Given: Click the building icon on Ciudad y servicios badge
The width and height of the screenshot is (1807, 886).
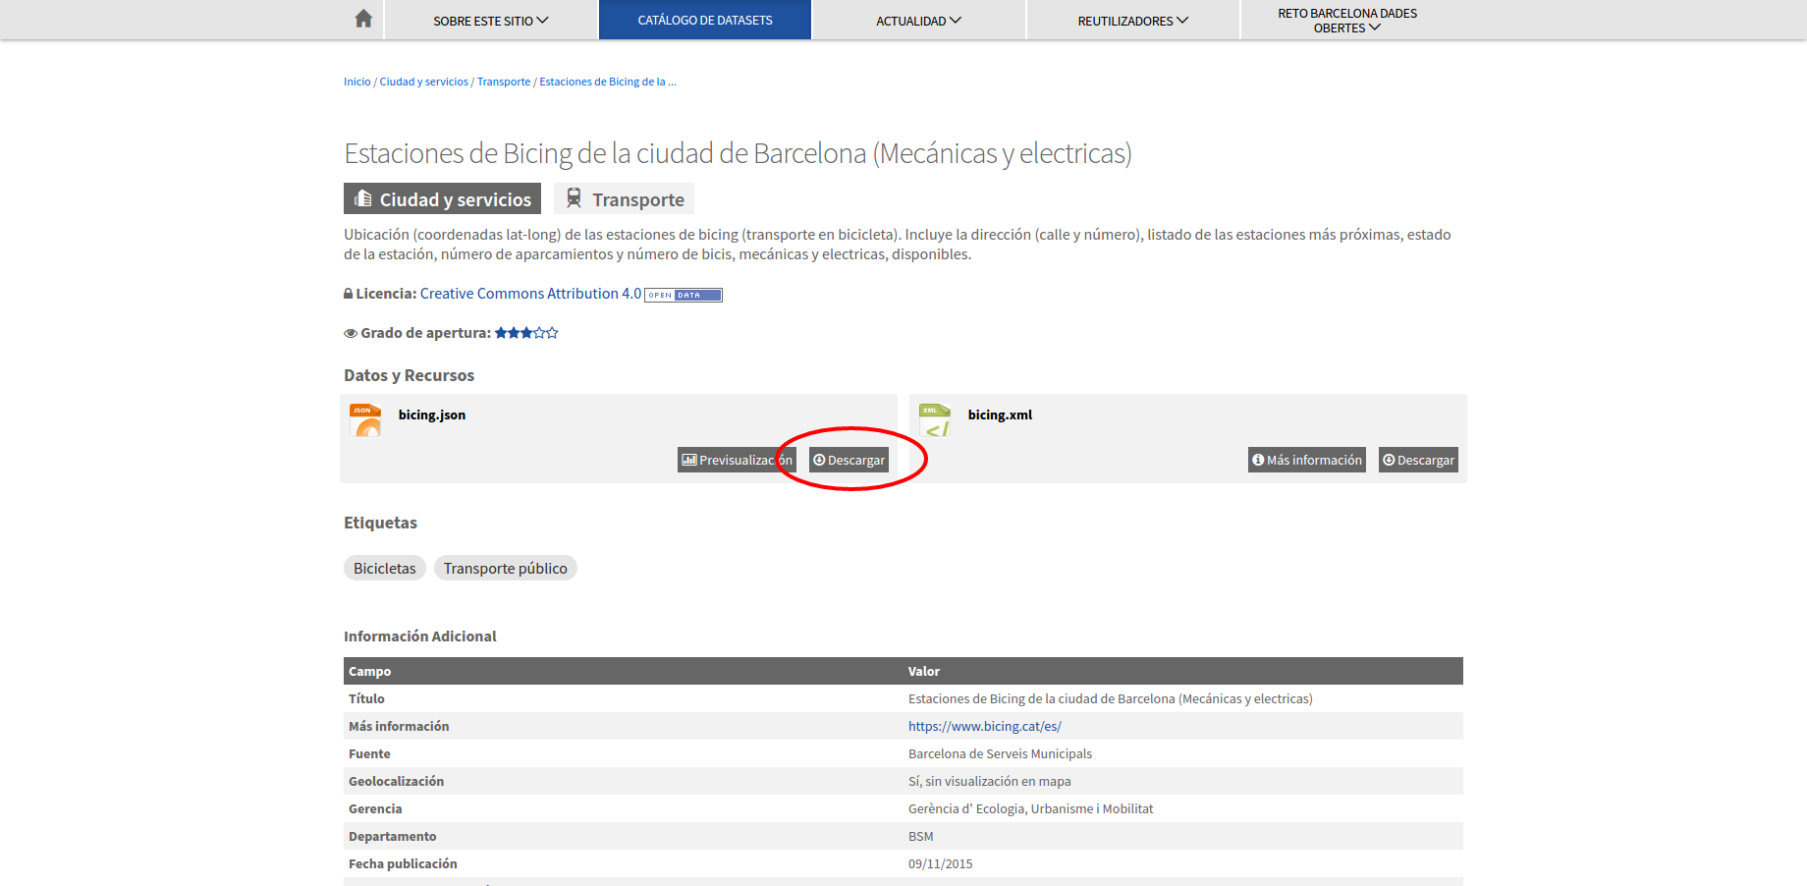Looking at the screenshot, I should [362, 197].
